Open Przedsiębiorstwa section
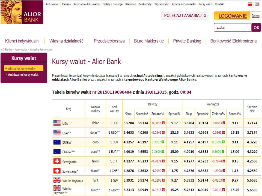 (x=109, y=41)
